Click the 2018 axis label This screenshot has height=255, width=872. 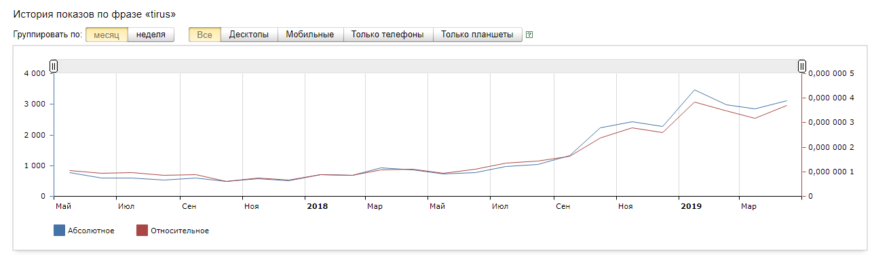click(x=317, y=205)
